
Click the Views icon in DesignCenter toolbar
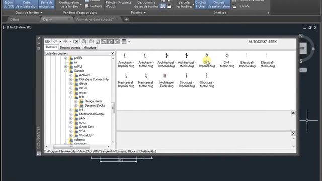(x=124, y=41)
